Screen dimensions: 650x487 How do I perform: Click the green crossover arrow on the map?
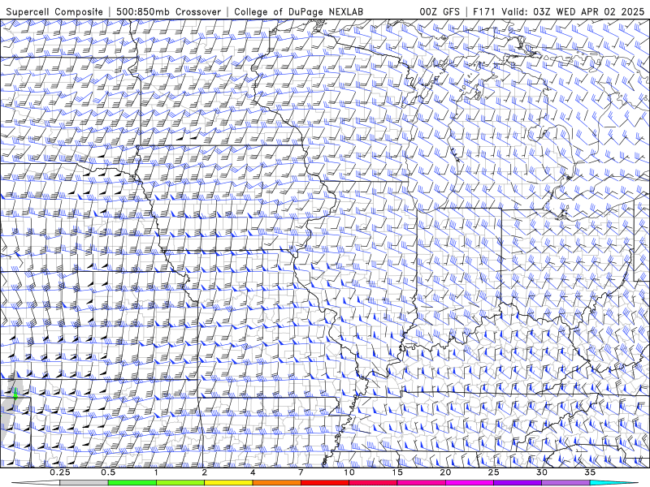15,394
